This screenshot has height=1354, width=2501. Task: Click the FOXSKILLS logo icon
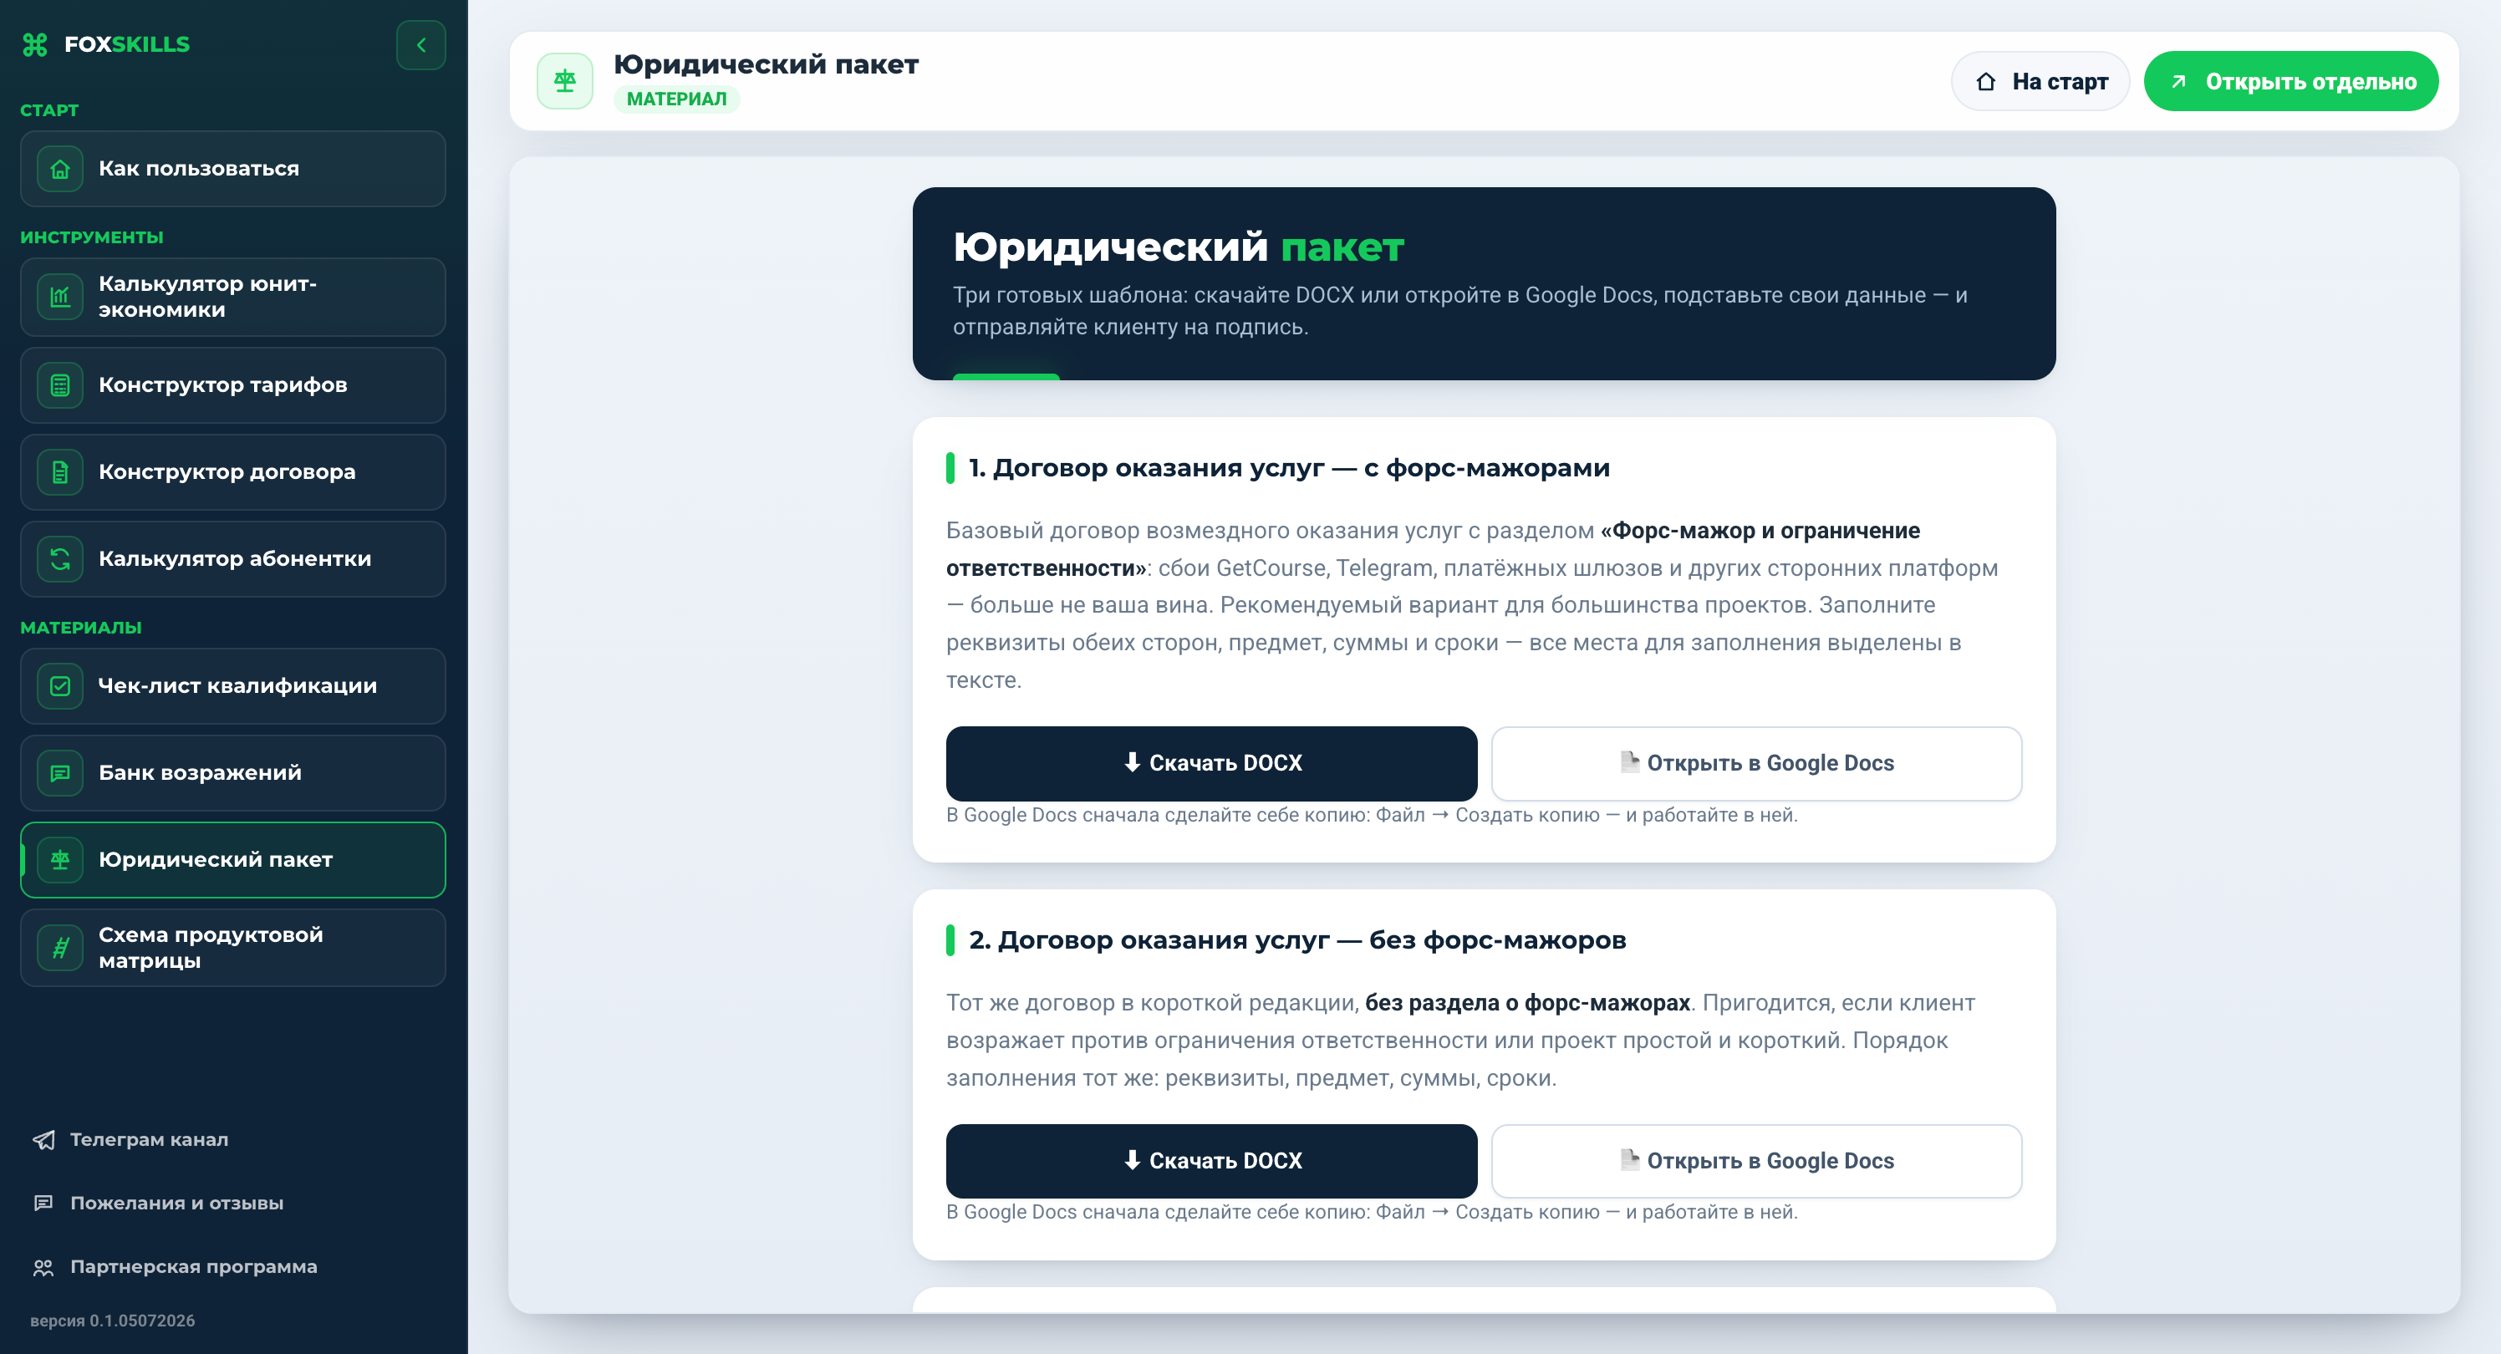[35, 44]
